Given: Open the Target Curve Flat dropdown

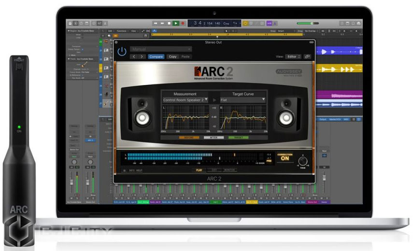Looking at the screenshot, I should pyautogui.click(x=242, y=100).
